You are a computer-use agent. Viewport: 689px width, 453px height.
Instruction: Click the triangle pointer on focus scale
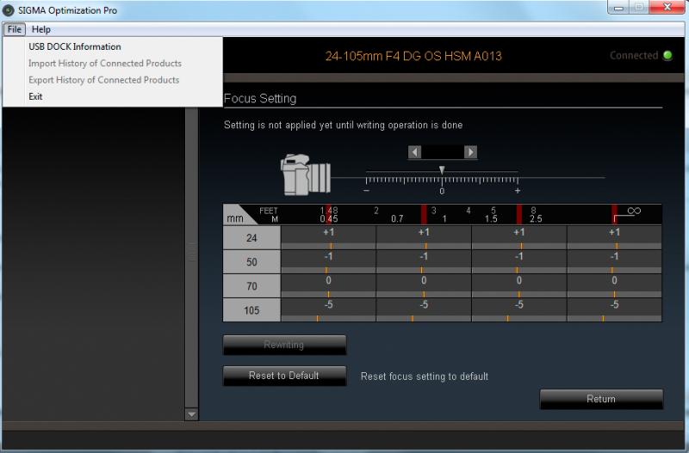(x=442, y=169)
